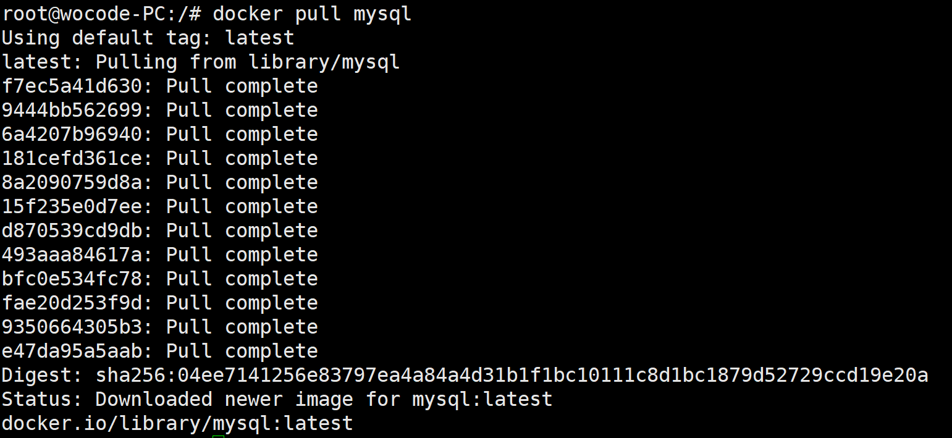
Task: Click the sha256 digest hash string
Action: coord(512,375)
